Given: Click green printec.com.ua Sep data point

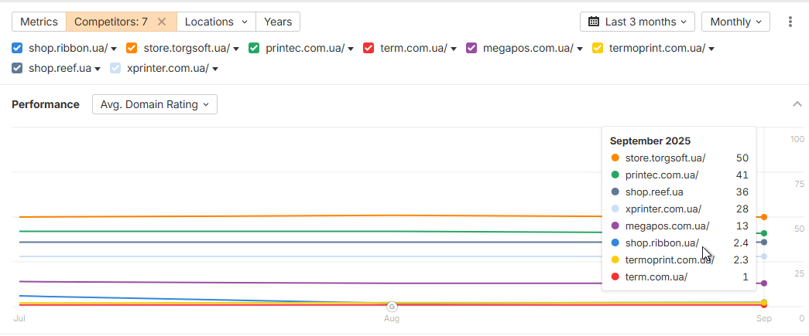Looking at the screenshot, I should point(764,233).
